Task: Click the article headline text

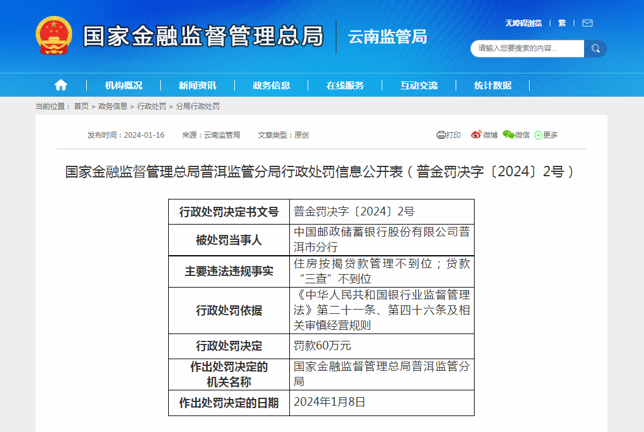Action: pyautogui.click(x=320, y=171)
